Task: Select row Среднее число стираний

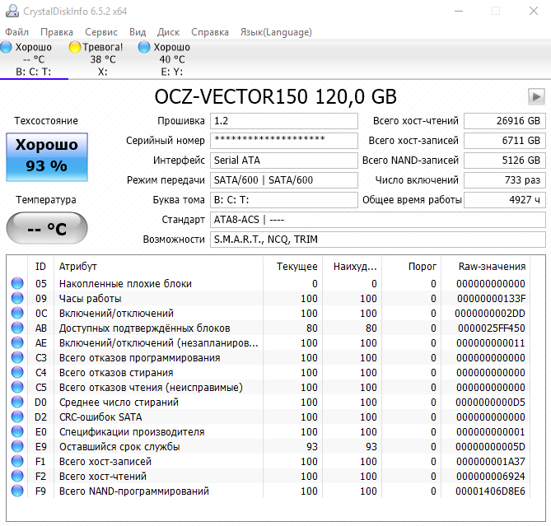Action: pos(268,402)
